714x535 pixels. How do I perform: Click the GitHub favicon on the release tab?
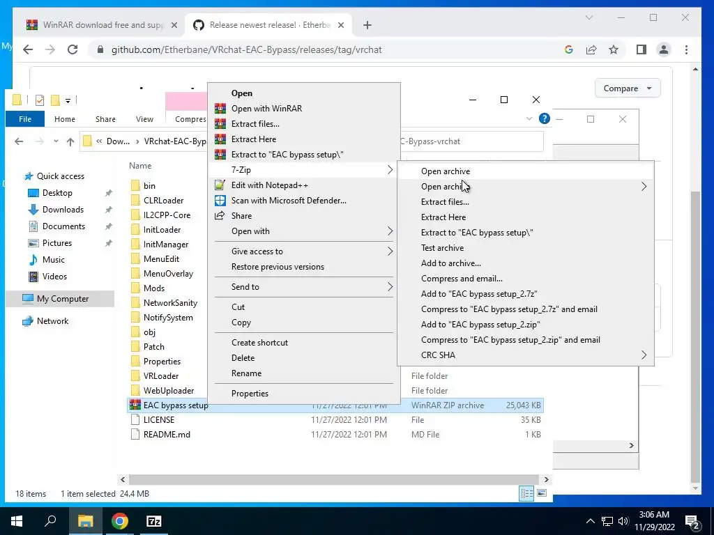coord(199,25)
